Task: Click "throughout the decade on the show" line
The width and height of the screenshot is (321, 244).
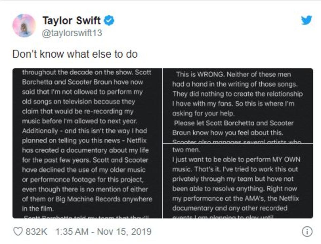Action: [x=86, y=72]
